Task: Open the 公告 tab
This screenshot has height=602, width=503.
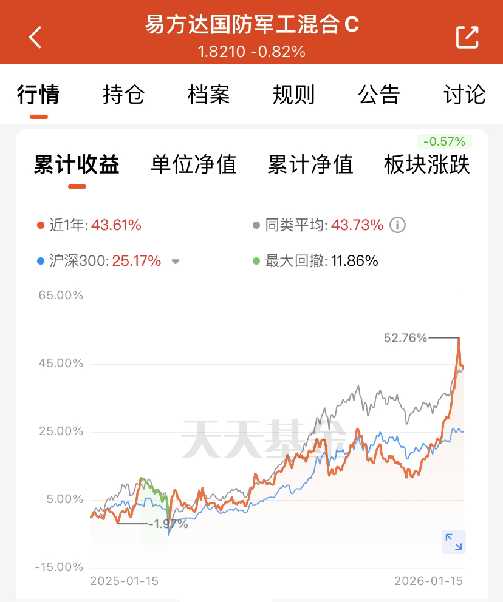Action: click(x=379, y=95)
